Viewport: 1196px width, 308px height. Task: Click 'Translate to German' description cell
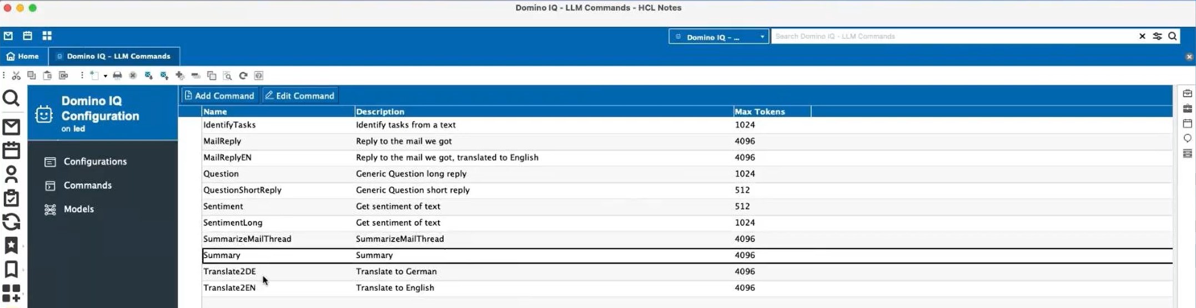[x=396, y=272]
